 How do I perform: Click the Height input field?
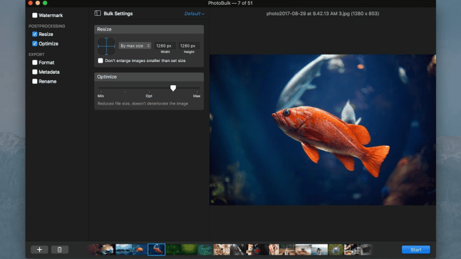[189, 46]
